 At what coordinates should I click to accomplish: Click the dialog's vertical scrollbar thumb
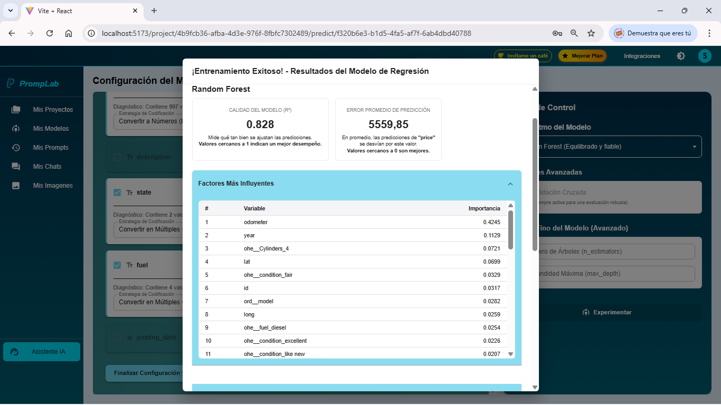[x=535, y=185]
